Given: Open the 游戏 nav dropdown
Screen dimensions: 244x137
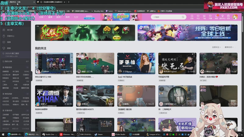Looking at the screenshot, I should pos(59,17).
